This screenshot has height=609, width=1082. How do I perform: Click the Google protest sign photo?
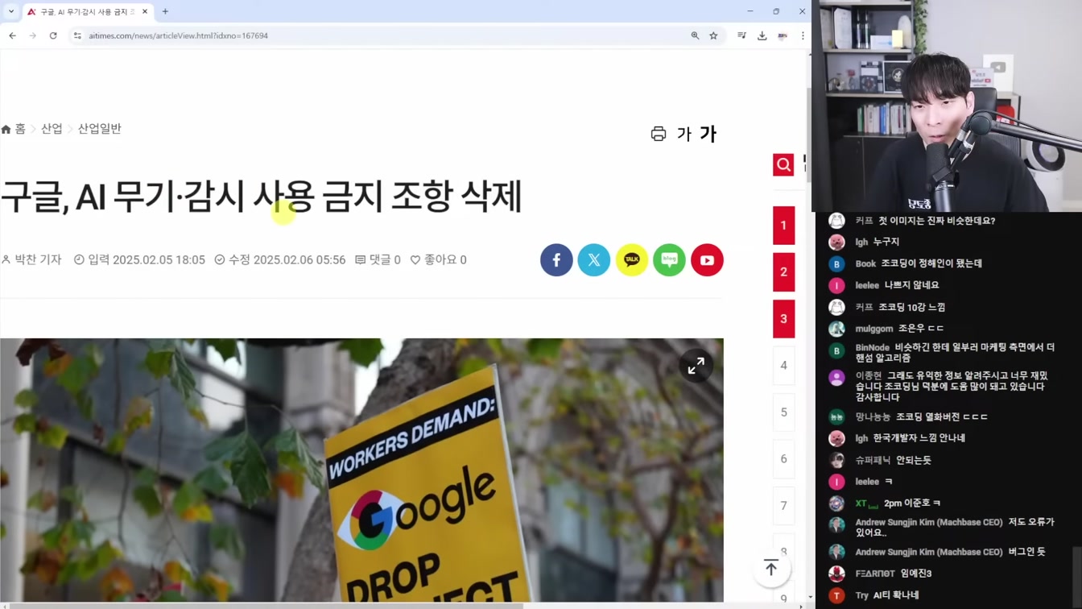point(361,470)
